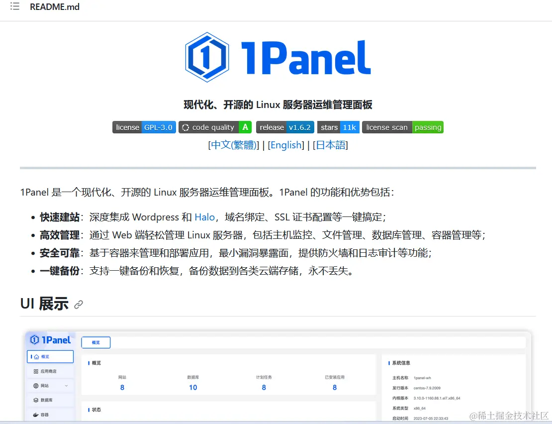The width and height of the screenshot is (552, 424).
Task: Switch to the README.md tab
Action: point(55,7)
